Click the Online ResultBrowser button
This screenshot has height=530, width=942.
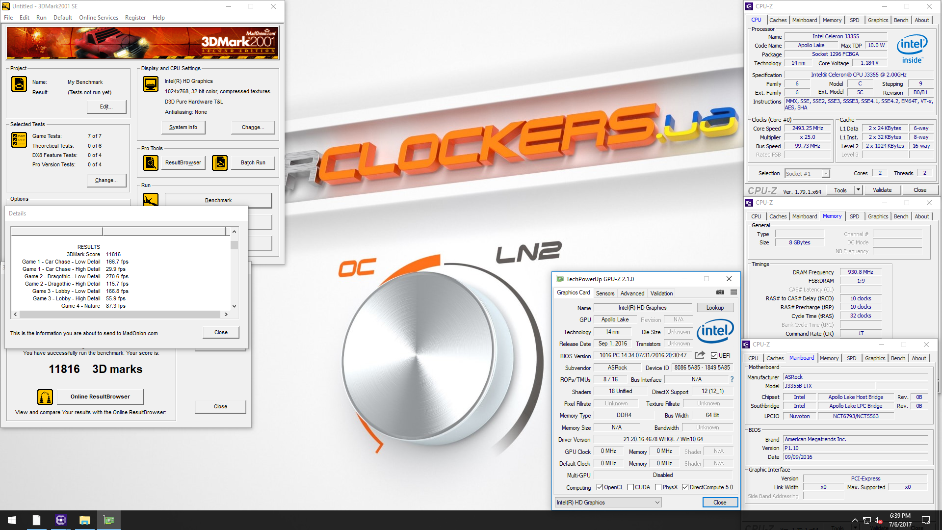coord(100,397)
